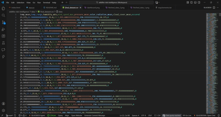Click the BLACKBOX editor toolbar button
This screenshot has width=221, height=117.
[208, 8]
